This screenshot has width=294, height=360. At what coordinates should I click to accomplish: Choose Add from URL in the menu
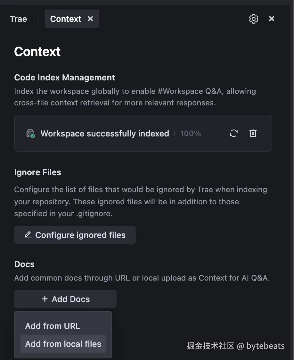click(52, 326)
